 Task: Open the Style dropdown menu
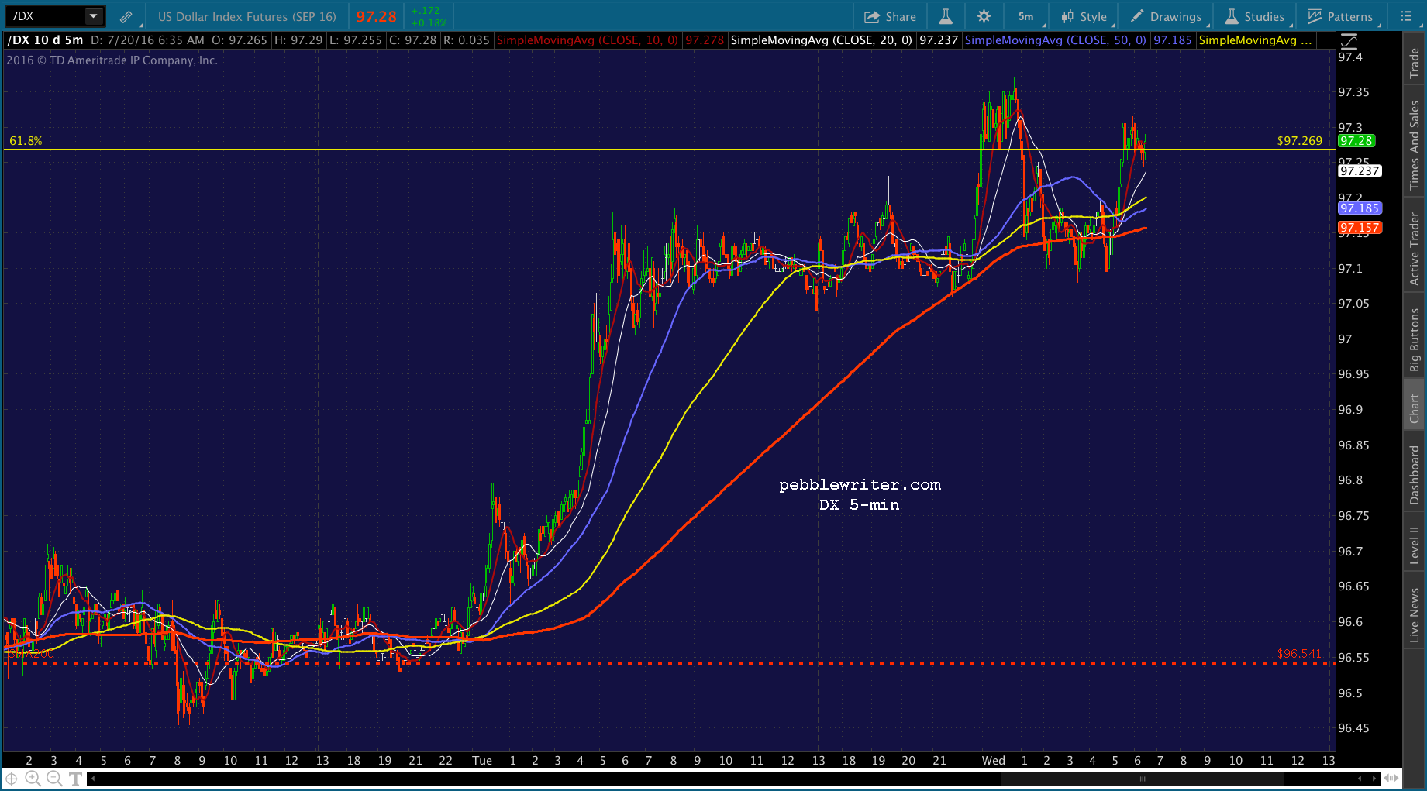point(1084,16)
